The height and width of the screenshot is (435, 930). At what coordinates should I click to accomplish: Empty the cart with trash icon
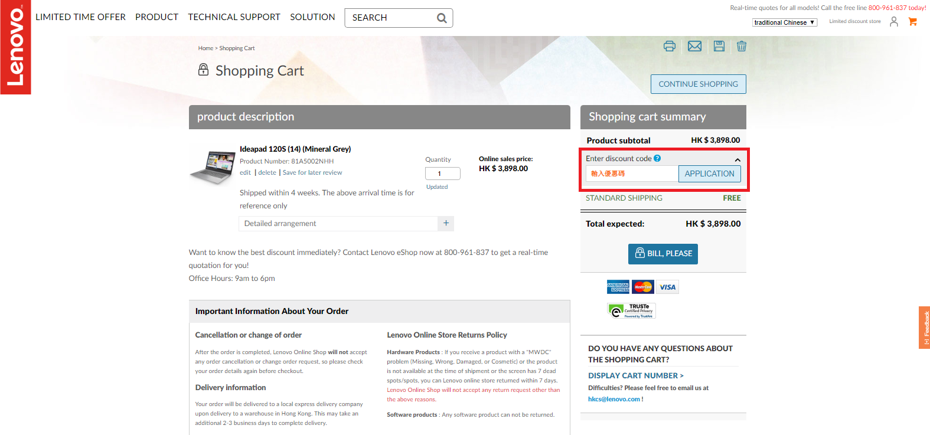(x=742, y=46)
